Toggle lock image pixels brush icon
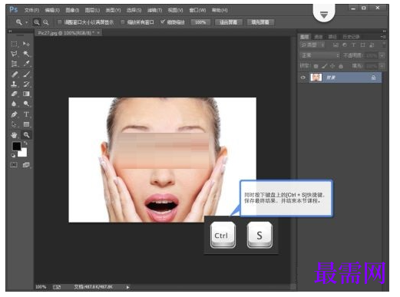Screen dimensions: 400x297 coord(324,66)
